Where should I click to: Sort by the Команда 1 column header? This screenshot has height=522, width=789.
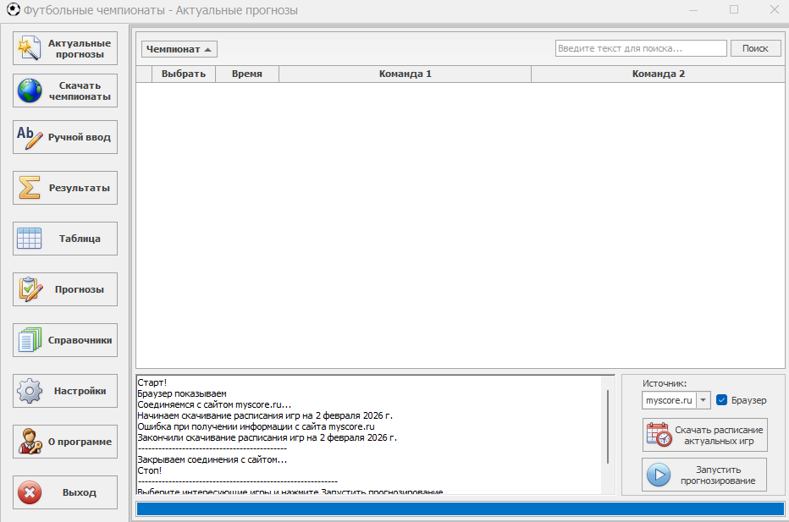click(x=405, y=74)
